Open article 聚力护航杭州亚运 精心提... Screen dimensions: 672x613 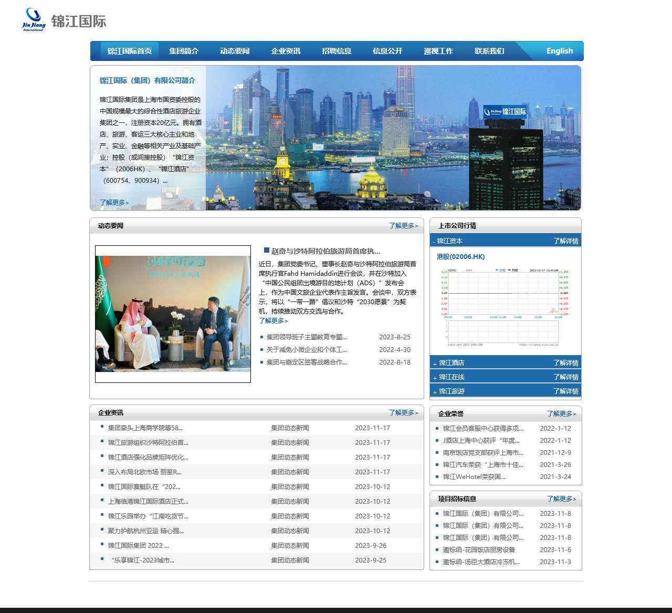pos(146,531)
